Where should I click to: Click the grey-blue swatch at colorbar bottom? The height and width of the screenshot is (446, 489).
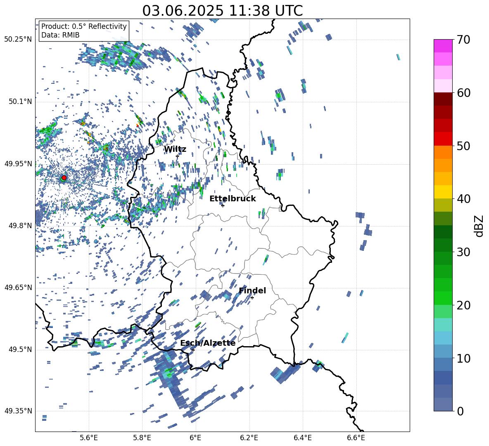point(443,404)
